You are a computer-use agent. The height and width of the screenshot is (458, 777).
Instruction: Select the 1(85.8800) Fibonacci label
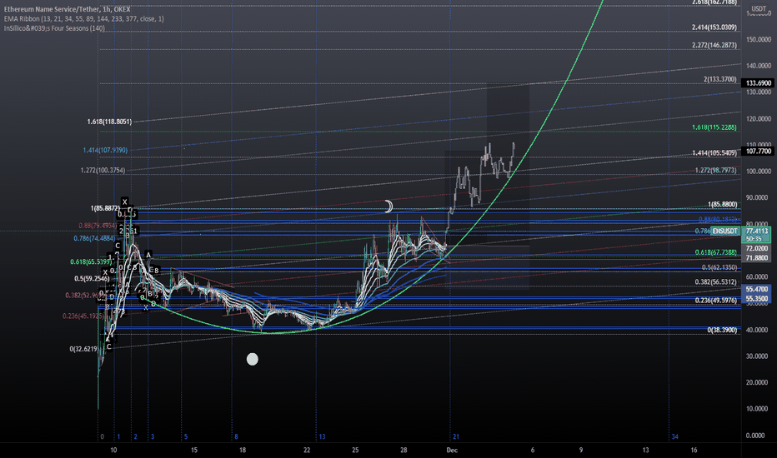723,205
